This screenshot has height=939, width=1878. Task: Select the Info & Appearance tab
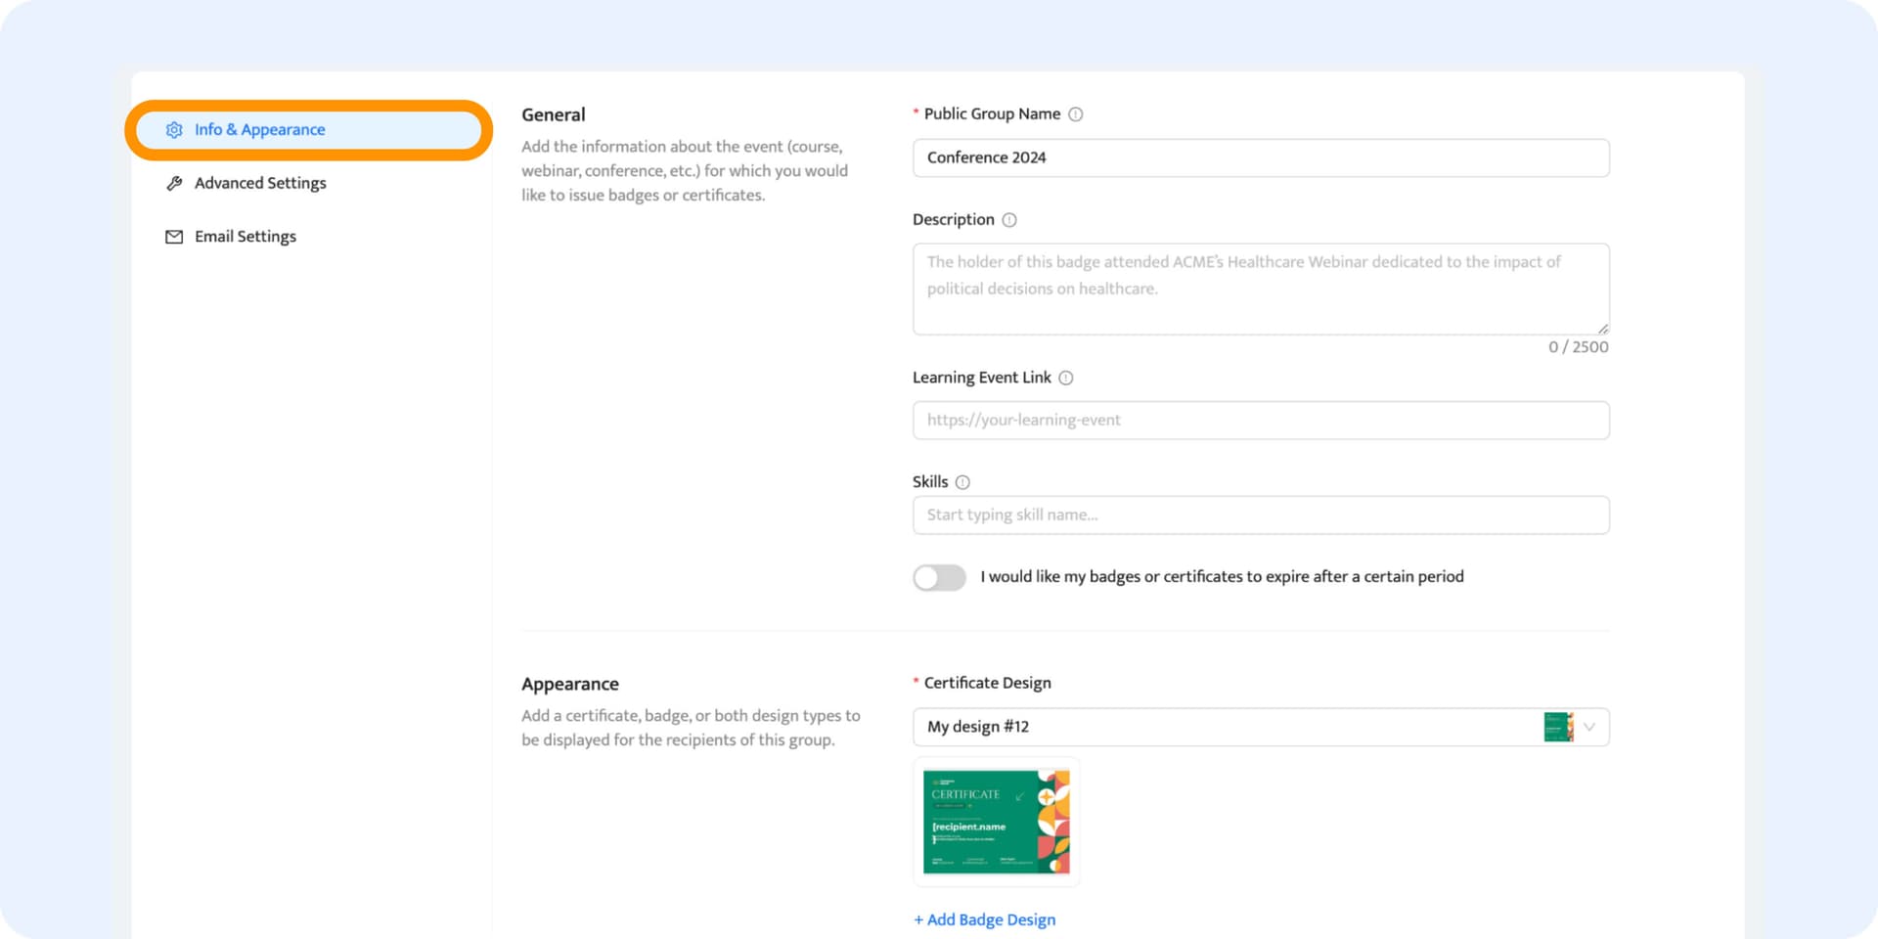pyautogui.click(x=260, y=129)
